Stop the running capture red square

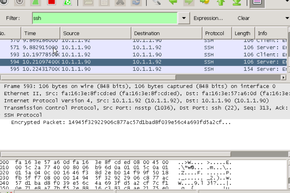click(x=51, y=2)
